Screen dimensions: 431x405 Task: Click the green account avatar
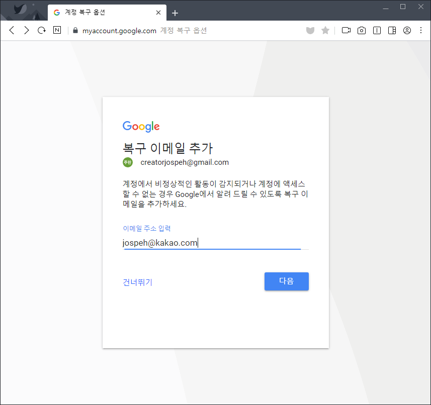click(128, 162)
